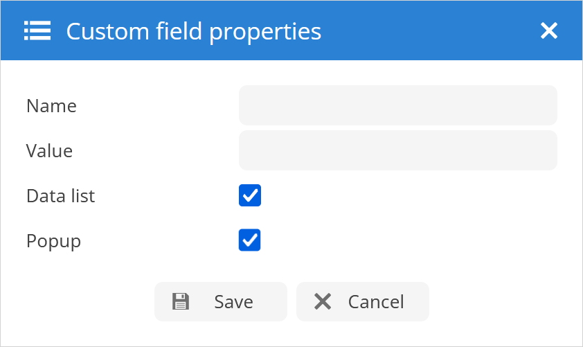Click the word "Save" on the button
Image resolution: width=583 pixels, height=347 pixels.
coord(233,302)
